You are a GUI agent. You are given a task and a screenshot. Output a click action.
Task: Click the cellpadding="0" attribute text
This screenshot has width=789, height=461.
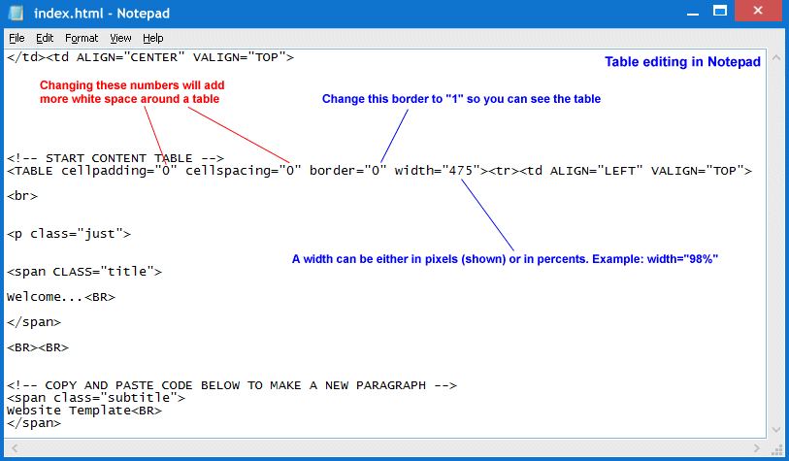(119, 171)
